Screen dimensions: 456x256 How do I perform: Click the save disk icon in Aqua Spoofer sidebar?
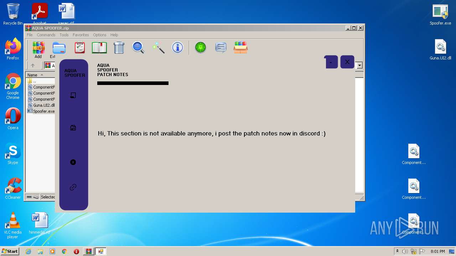pyautogui.click(x=73, y=128)
